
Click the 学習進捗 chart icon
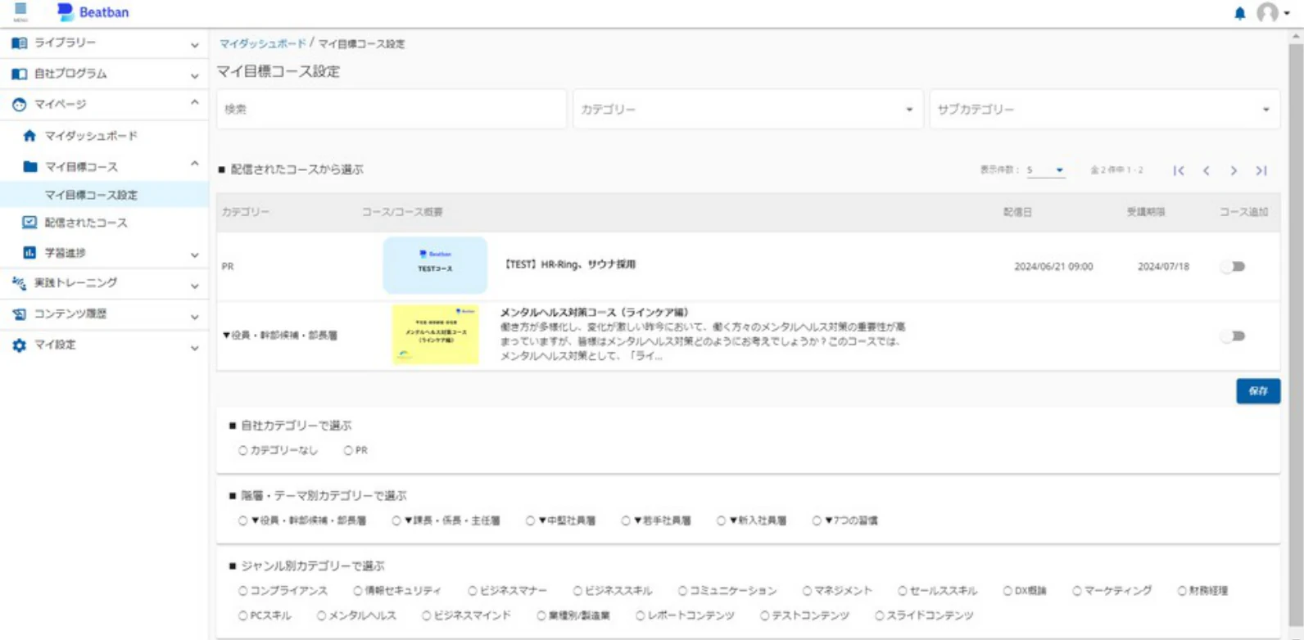pos(30,253)
